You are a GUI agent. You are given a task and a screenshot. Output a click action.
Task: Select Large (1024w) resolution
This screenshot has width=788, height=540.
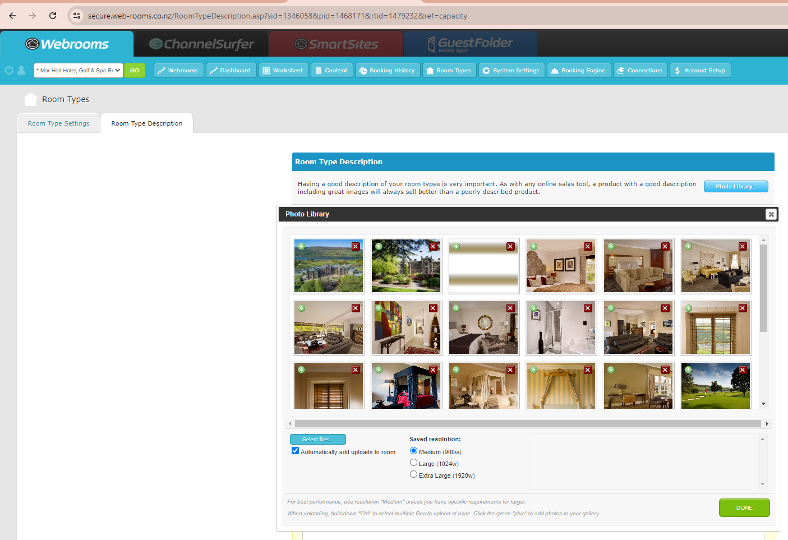413,463
